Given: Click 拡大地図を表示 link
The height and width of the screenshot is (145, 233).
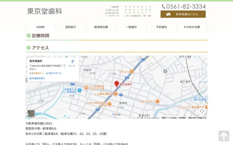Looking at the screenshot, I should (37, 78).
